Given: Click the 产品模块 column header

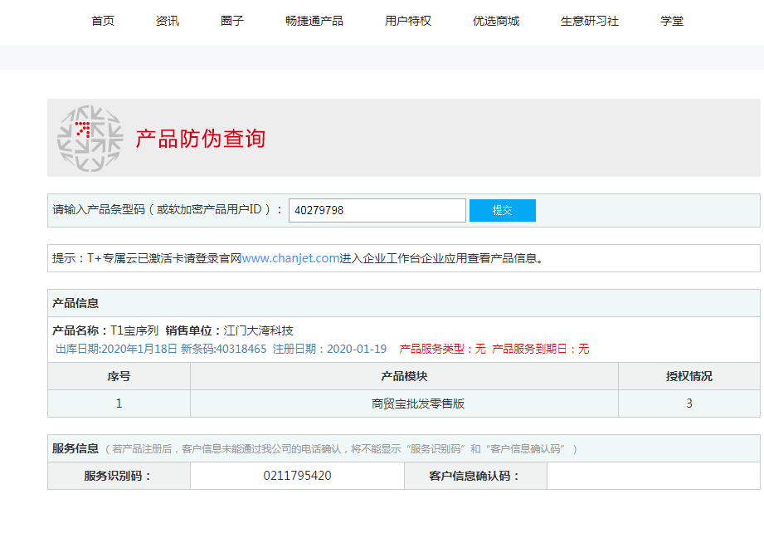Looking at the screenshot, I should [x=405, y=376].
